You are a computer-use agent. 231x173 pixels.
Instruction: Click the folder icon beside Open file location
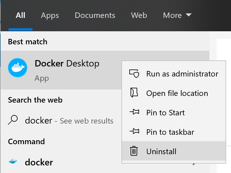click(x=134, y=93)
